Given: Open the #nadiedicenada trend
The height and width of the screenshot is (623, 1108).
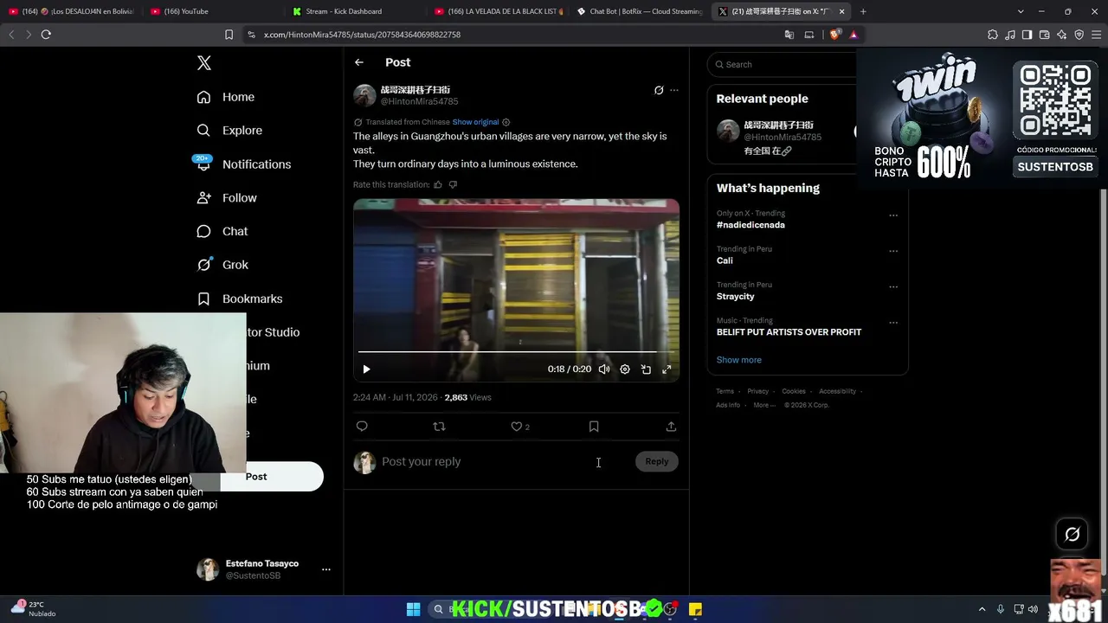Looking at the screenshot, I should (x=750, y=225).
